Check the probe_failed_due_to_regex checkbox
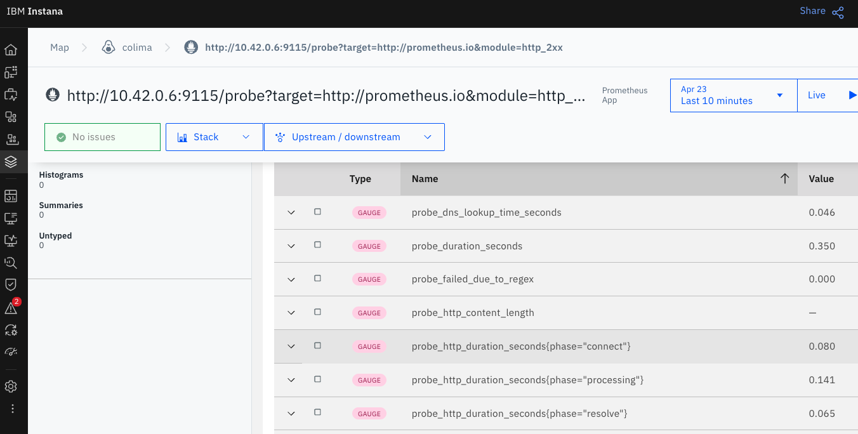Image resolution: width=858 pixels, height=434 pixels. (x=318, y=279)
